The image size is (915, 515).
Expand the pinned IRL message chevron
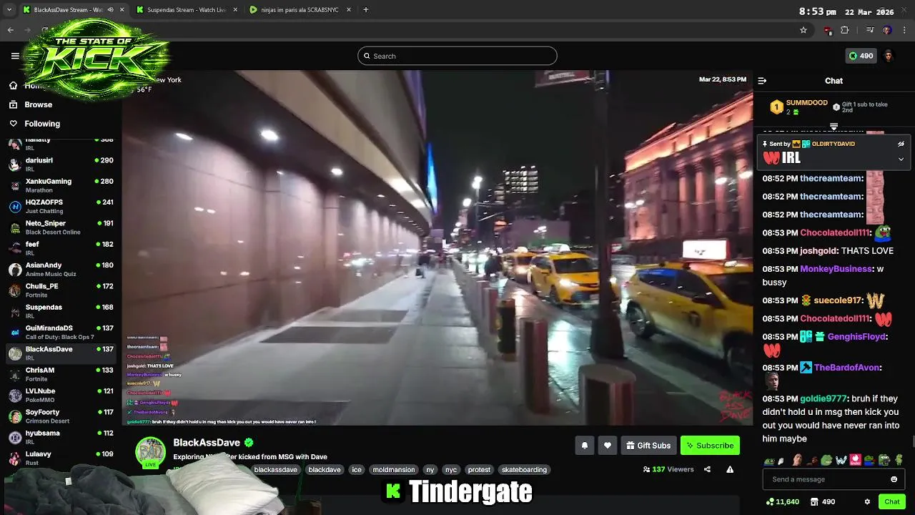[901, 159]
